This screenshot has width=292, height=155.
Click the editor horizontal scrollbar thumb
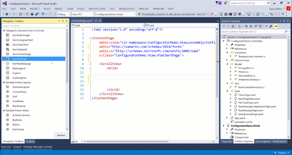127,142
